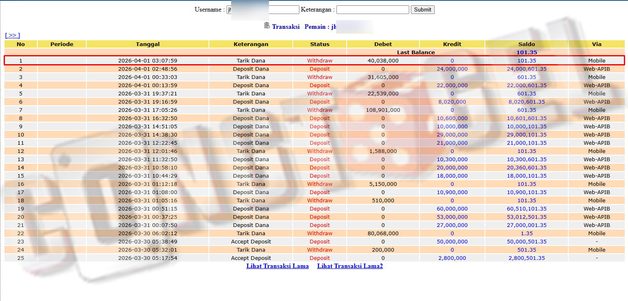Select credit amount 18,000,000
This screenshot has width=628, height=301.
[x=452, y=176]
